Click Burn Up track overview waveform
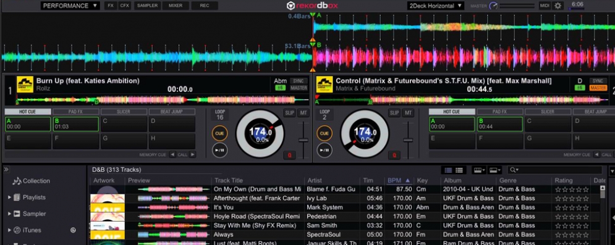615x245 pixels. point(163,100)
